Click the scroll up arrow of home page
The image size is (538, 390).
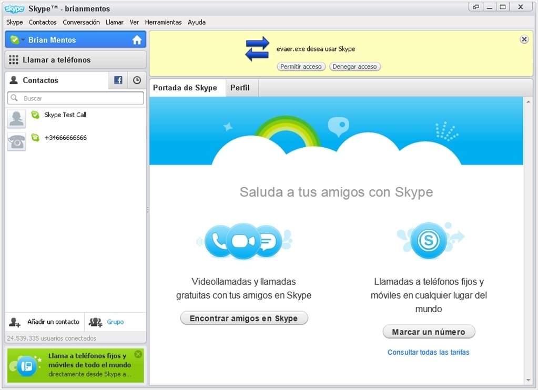[529, 102]
